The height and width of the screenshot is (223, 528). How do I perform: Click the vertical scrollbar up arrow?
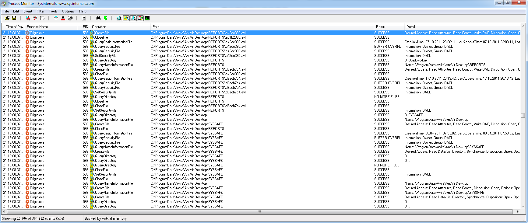pos(523,26)
